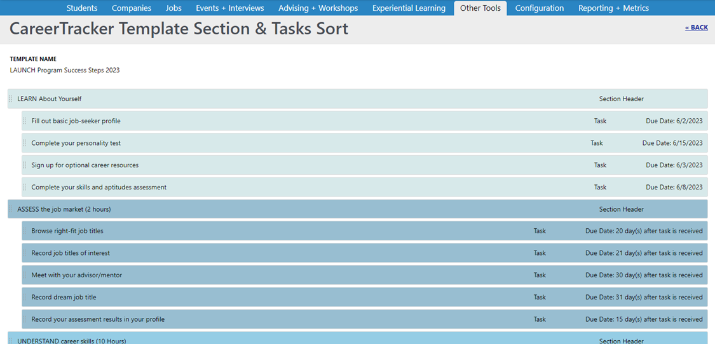This screenshot has height=344, width=715.
Task: Click drag handle for Sign up for optional career resources
Action: [x=25, y=165]
